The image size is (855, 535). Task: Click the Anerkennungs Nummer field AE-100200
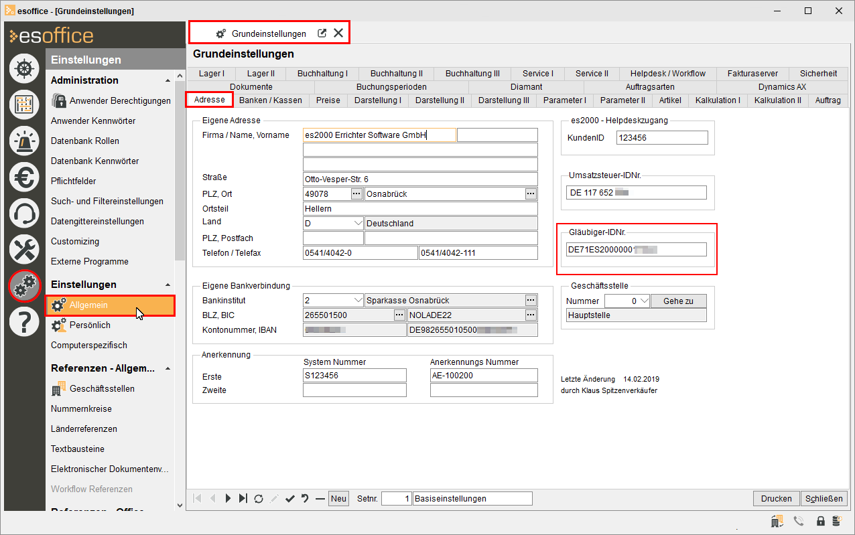pos(484,375)
